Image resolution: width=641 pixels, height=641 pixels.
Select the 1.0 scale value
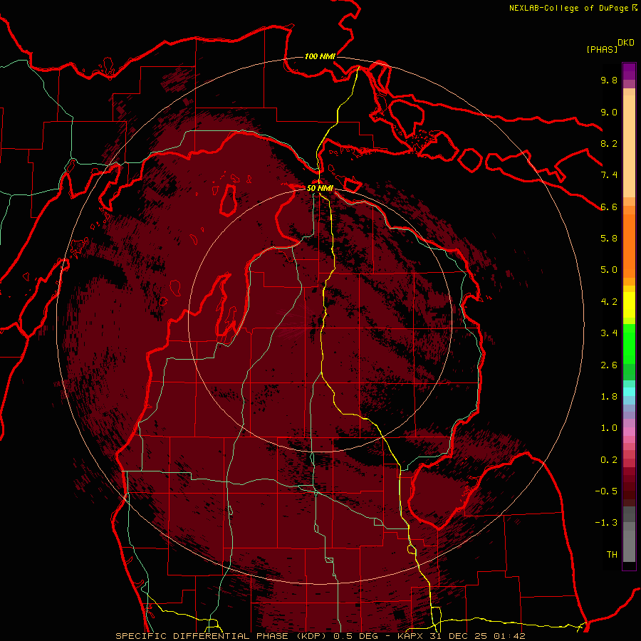pos(609,428)
